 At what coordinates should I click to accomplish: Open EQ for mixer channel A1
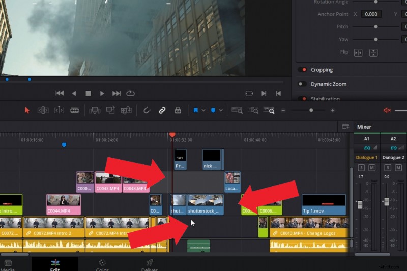[367, 148]
